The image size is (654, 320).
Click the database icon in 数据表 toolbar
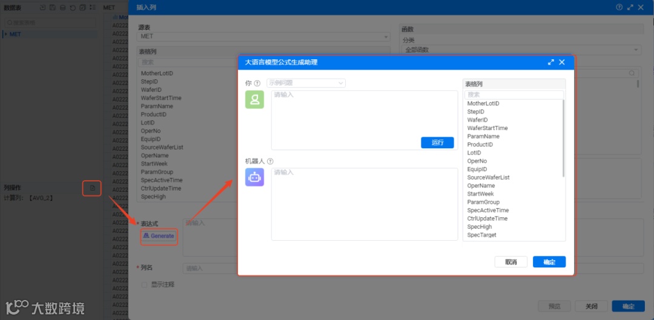coord(62,7)
